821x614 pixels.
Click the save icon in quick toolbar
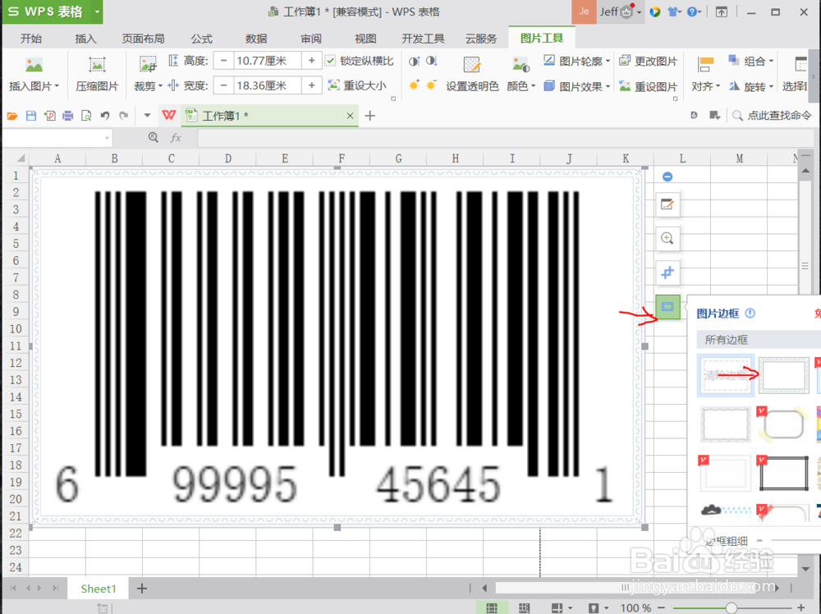(31, 116)
